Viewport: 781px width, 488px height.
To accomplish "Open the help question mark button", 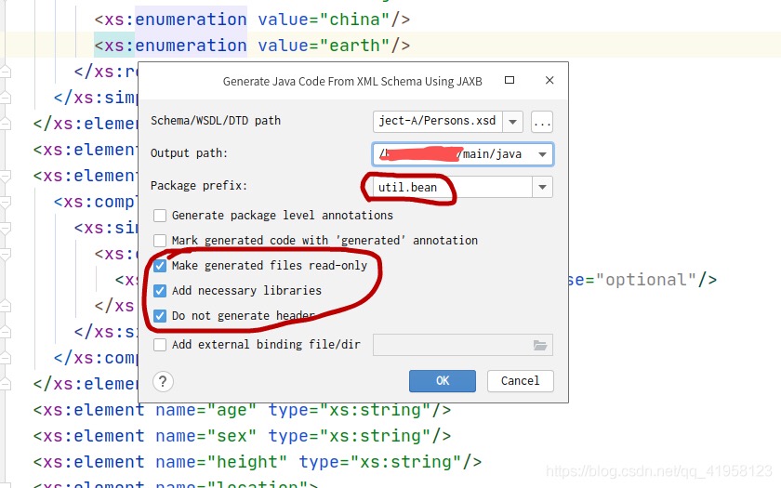I will pos(163,382).
